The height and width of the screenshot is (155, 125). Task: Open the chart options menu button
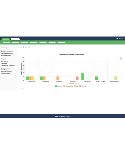coord(121,58)
